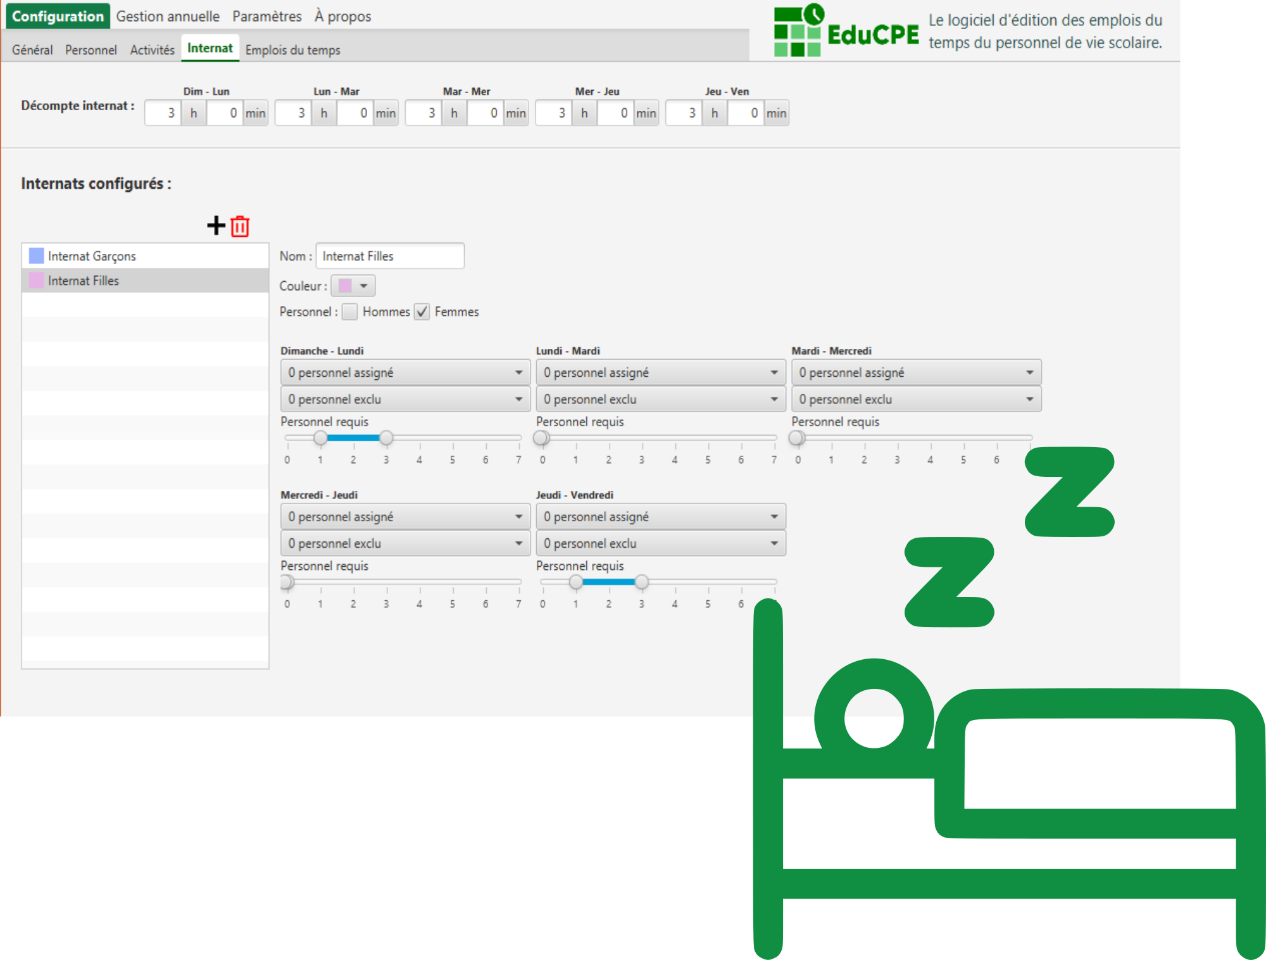Add a new internat with plus icon

pyautogui.click(x=216, y=225)
